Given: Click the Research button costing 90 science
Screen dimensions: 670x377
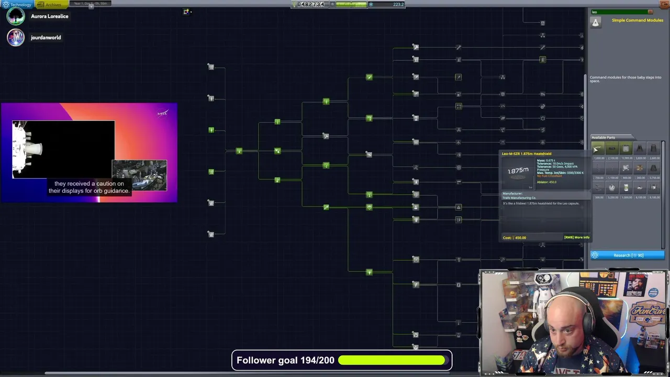Looking at the screenshot, I should pos(628,255).
